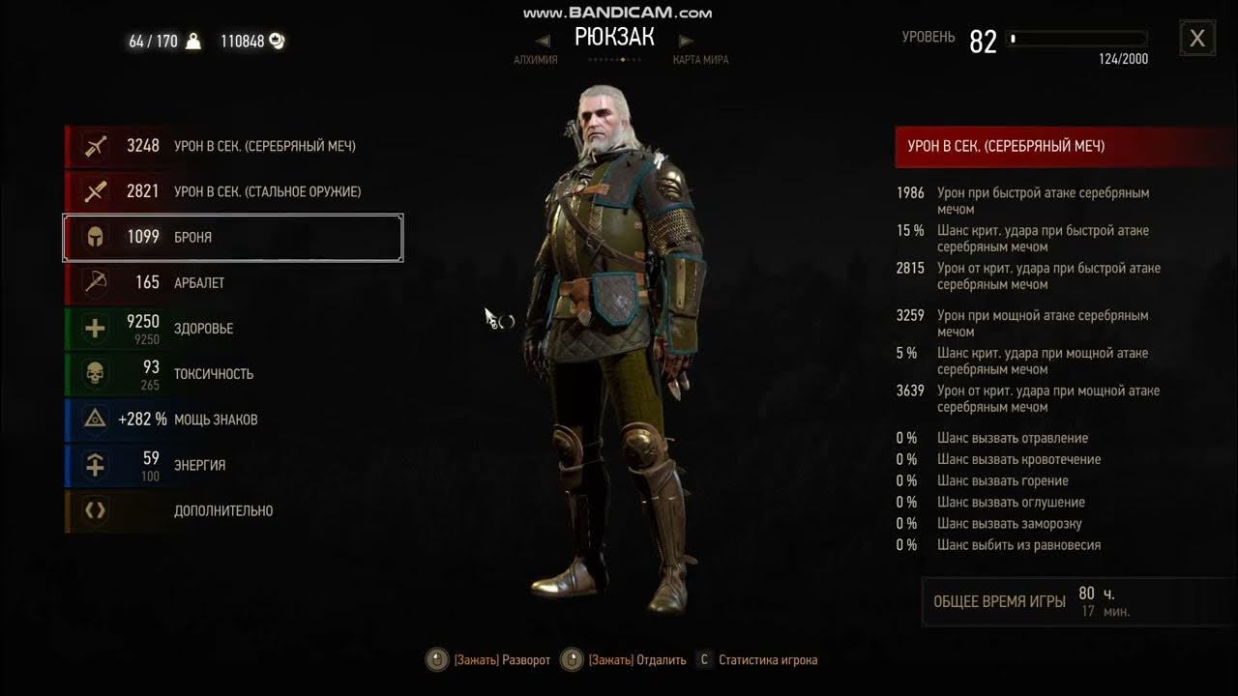Viewport: 1238px width, 696px height.
Task: Click the crossbow stat icon
Action: click(x=95, y=282)
